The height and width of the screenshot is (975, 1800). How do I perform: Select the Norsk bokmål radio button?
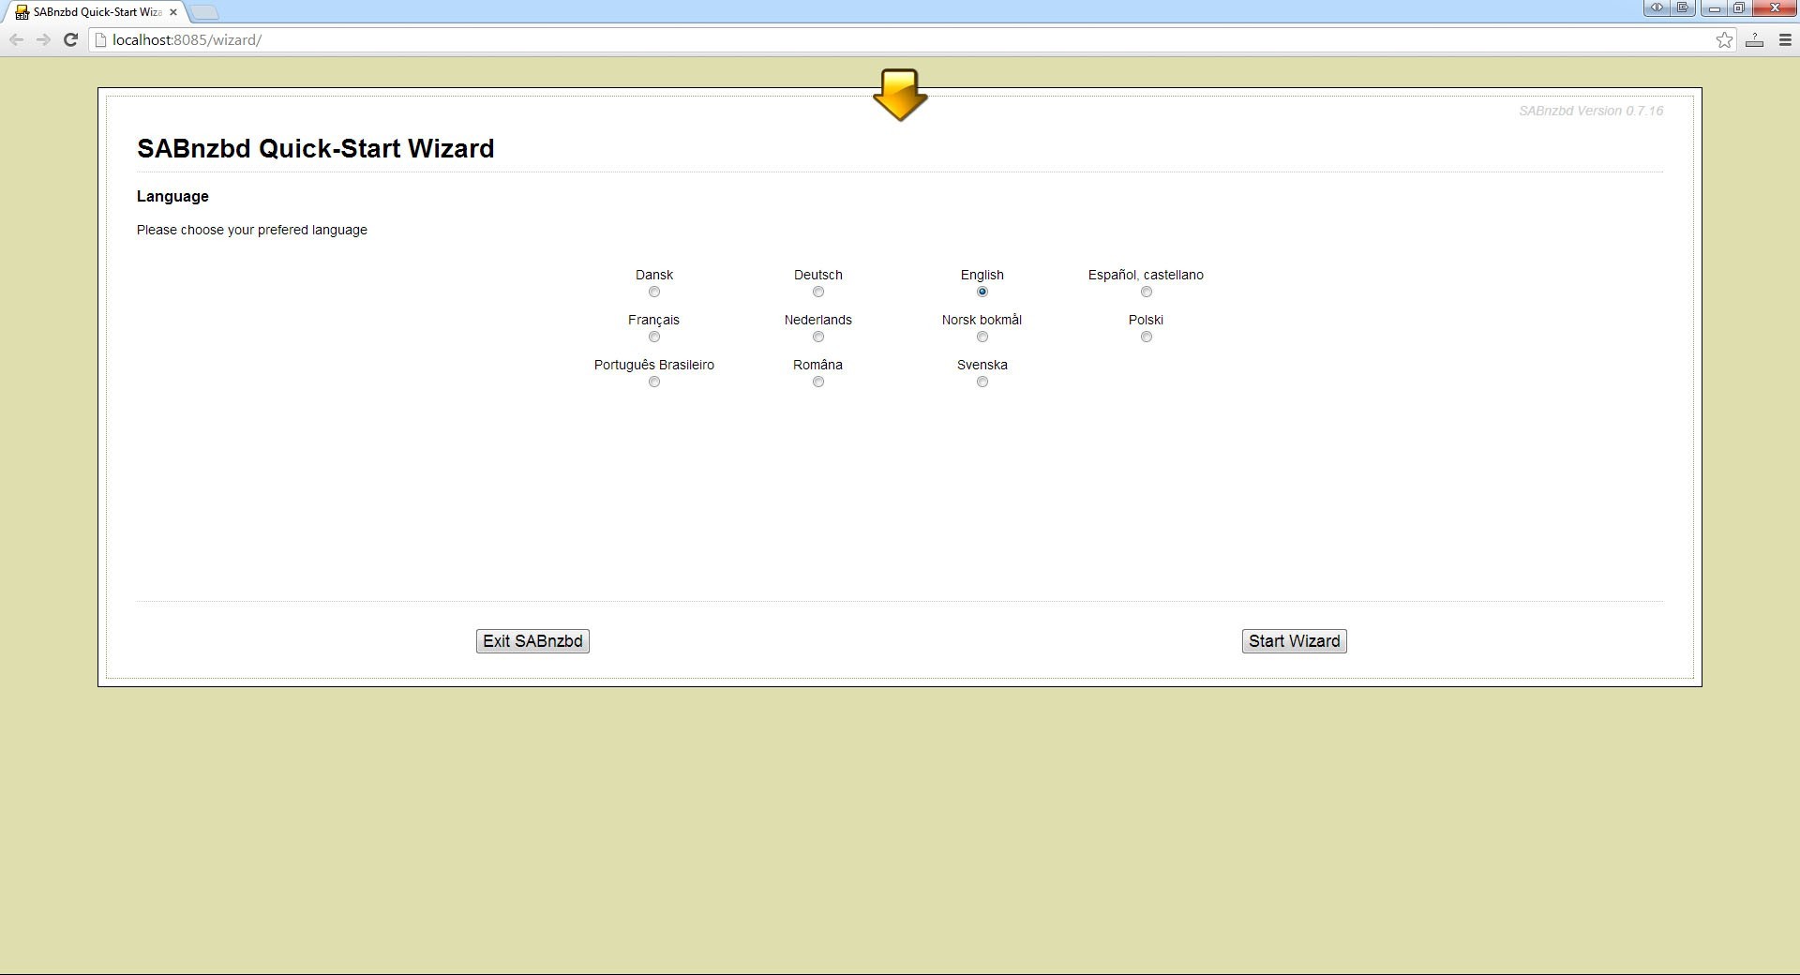pos(982,337)
